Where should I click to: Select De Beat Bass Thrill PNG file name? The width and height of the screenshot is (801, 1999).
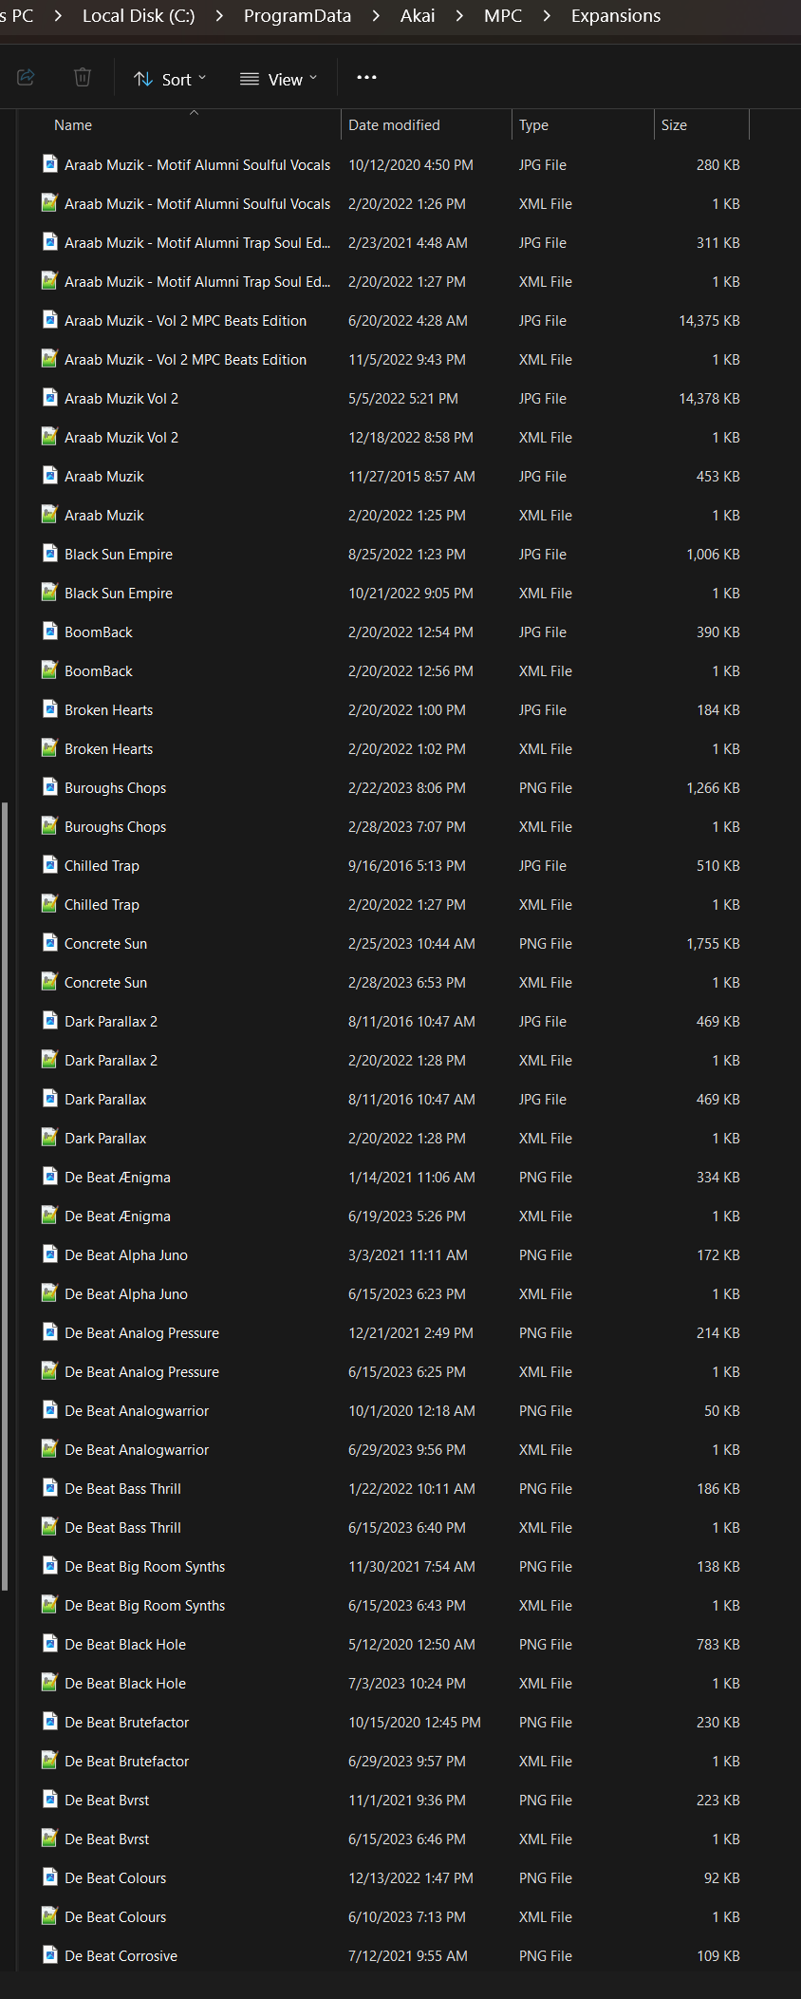point(122,1489)
